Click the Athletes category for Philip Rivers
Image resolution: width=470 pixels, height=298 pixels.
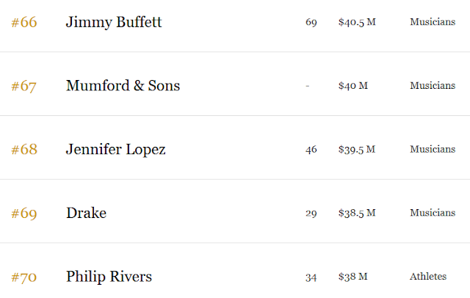[427, 277]
